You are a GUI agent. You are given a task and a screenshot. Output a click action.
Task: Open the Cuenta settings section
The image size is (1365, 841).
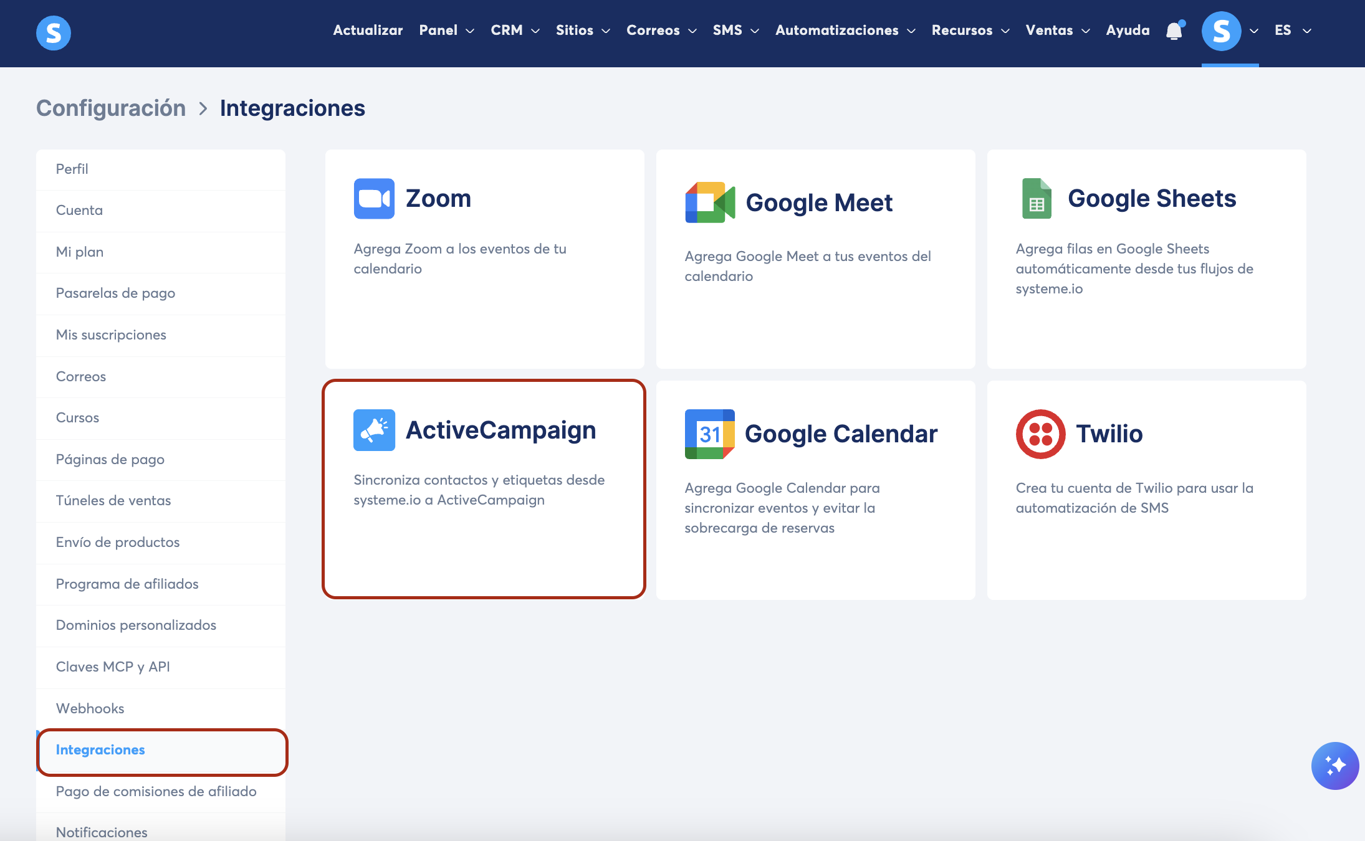(x=161, y=211)
